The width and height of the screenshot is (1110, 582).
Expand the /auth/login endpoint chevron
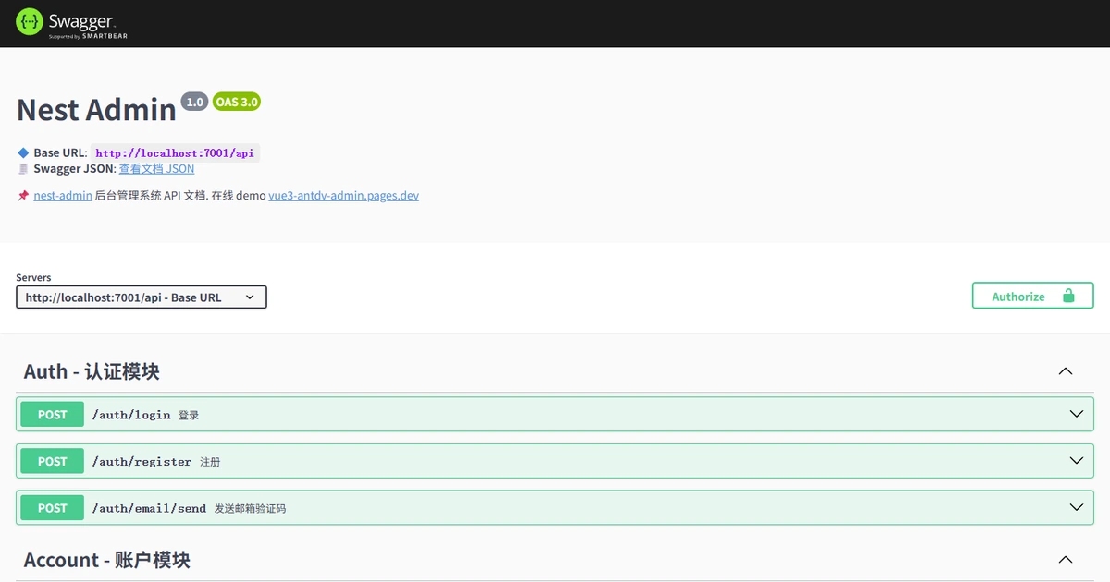tap(1076, 414)
